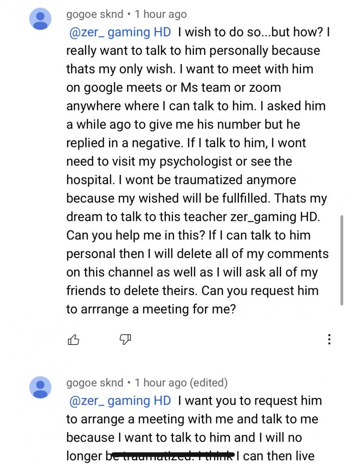Screen dimensions: 346x464
Task: Open profile avatar of the edited comment
Action: pyautogui.click(x=40, y=387)
